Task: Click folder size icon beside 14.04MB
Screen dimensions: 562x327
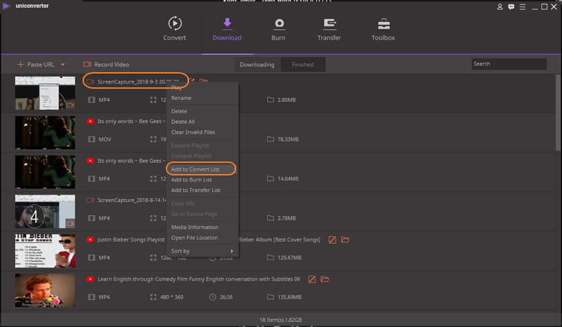Action: click(270, 179)
